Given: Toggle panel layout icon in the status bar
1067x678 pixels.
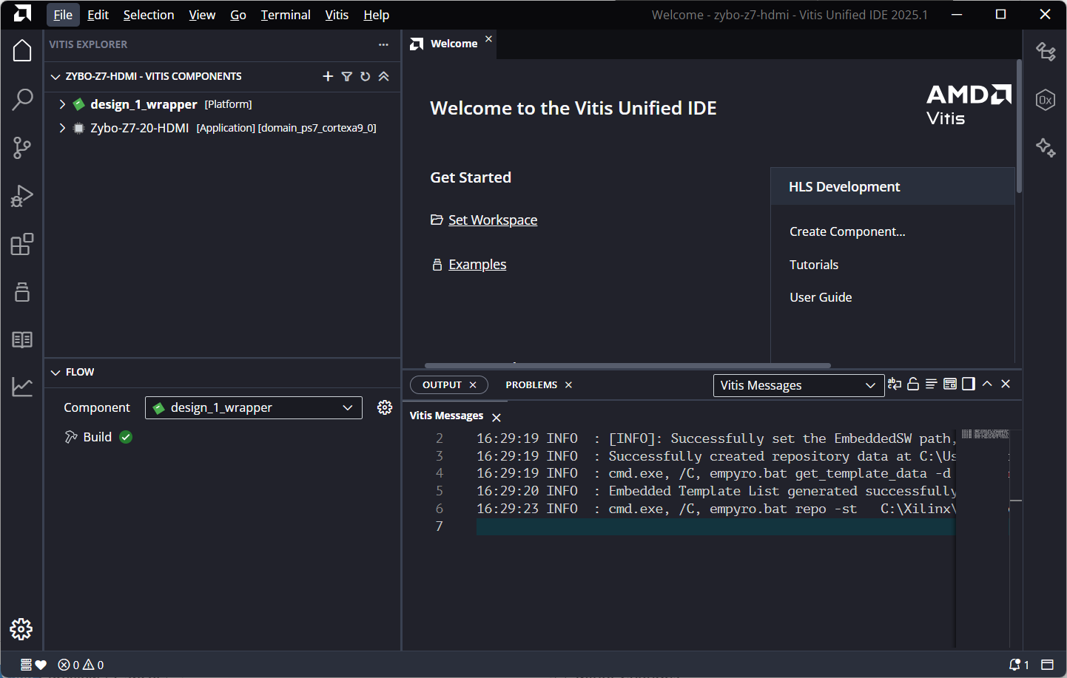Looking at the screenshot, I should click(1047, 665).
